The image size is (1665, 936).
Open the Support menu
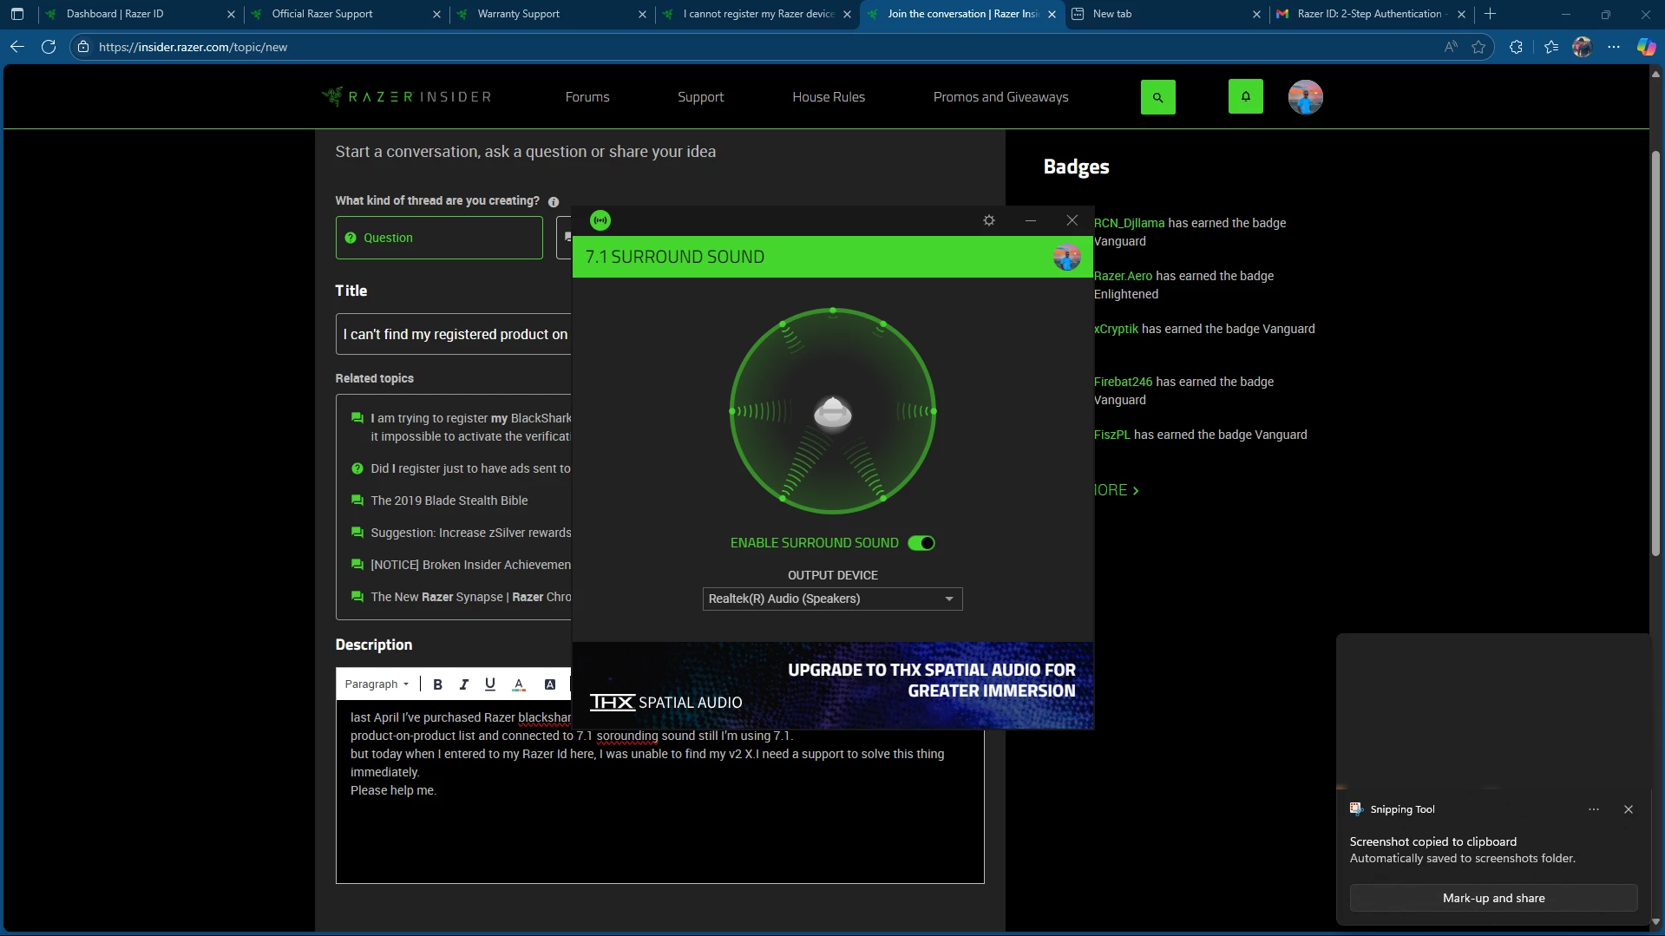700,97
